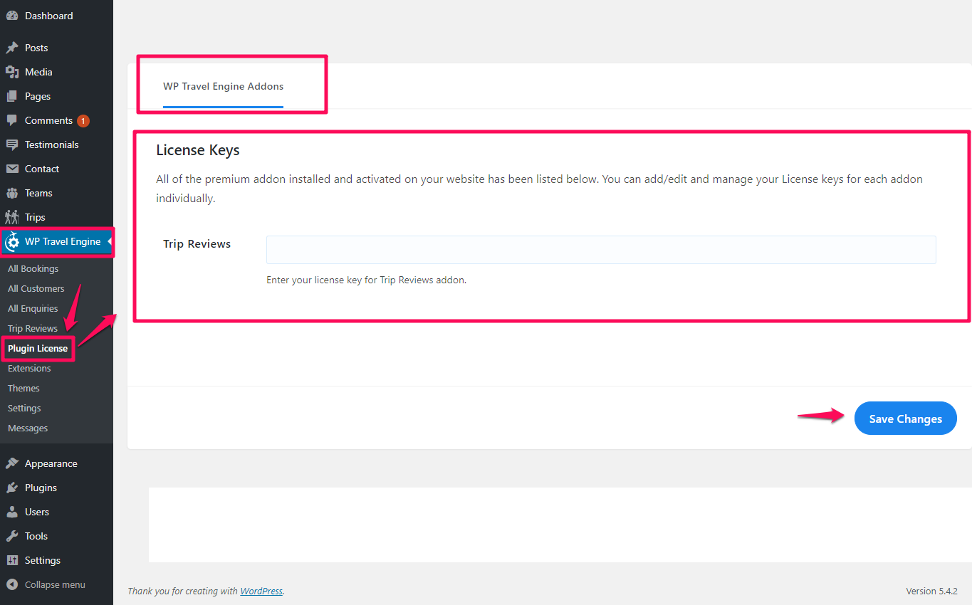This screenshot has height=605, width=972.
Task: Collapse the admin sidebar menu
Action: (56, 584)
